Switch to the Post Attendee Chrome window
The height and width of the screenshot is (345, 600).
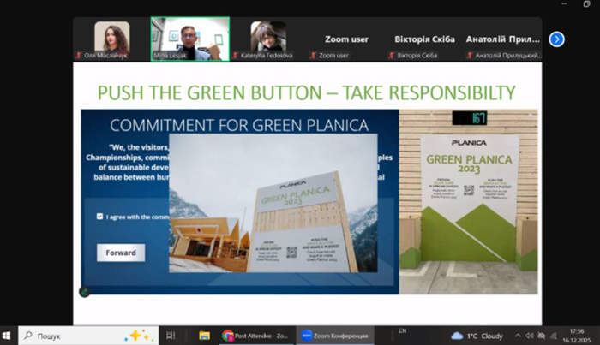pos(253,336)
